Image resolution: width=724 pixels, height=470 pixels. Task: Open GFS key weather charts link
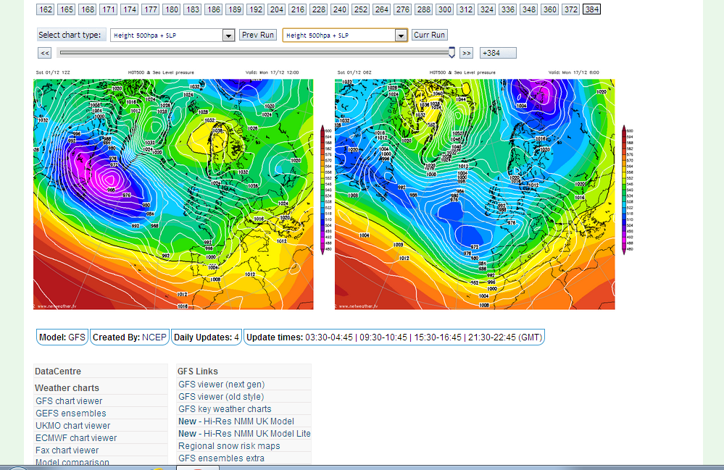click(x=225, y=408)
